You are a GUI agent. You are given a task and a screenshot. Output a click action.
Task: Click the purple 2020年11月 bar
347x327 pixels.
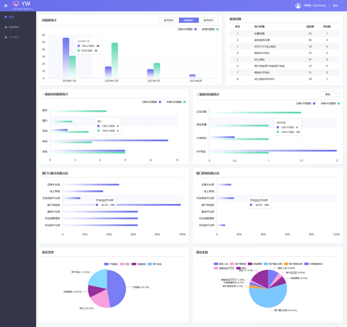click(x=66, y=58)
